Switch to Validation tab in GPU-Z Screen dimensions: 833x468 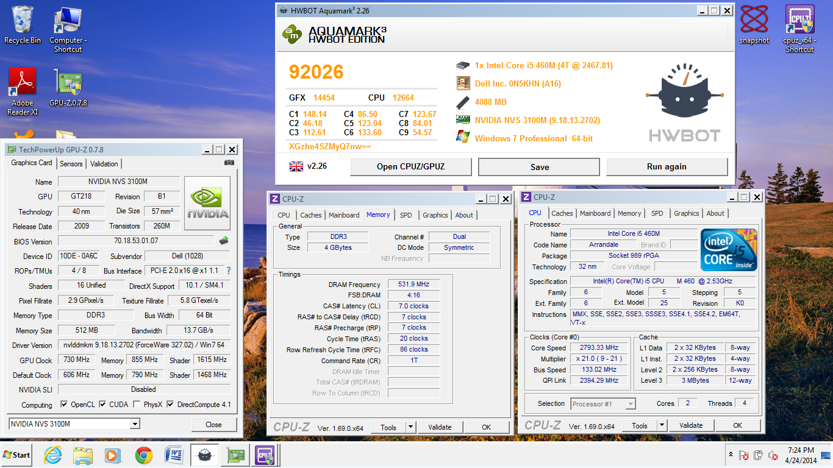click(104, 163)
